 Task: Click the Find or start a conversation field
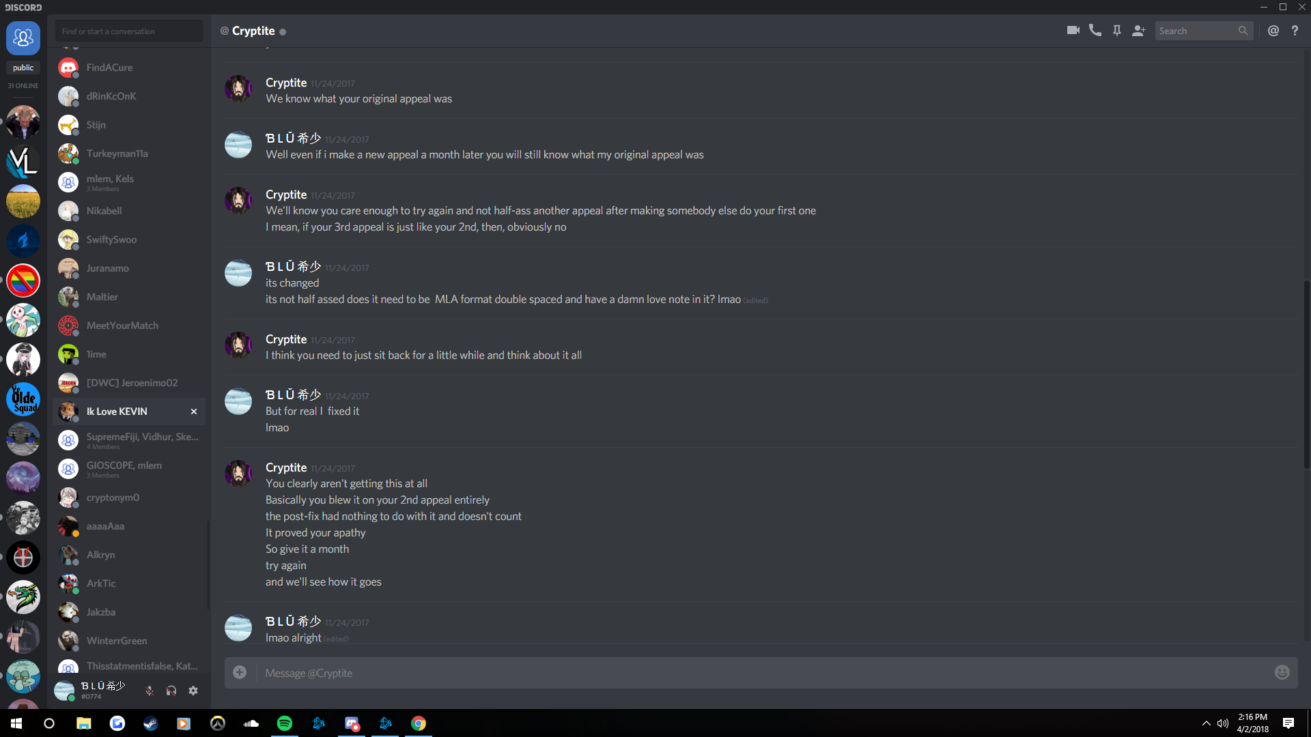tap(129, 31)
